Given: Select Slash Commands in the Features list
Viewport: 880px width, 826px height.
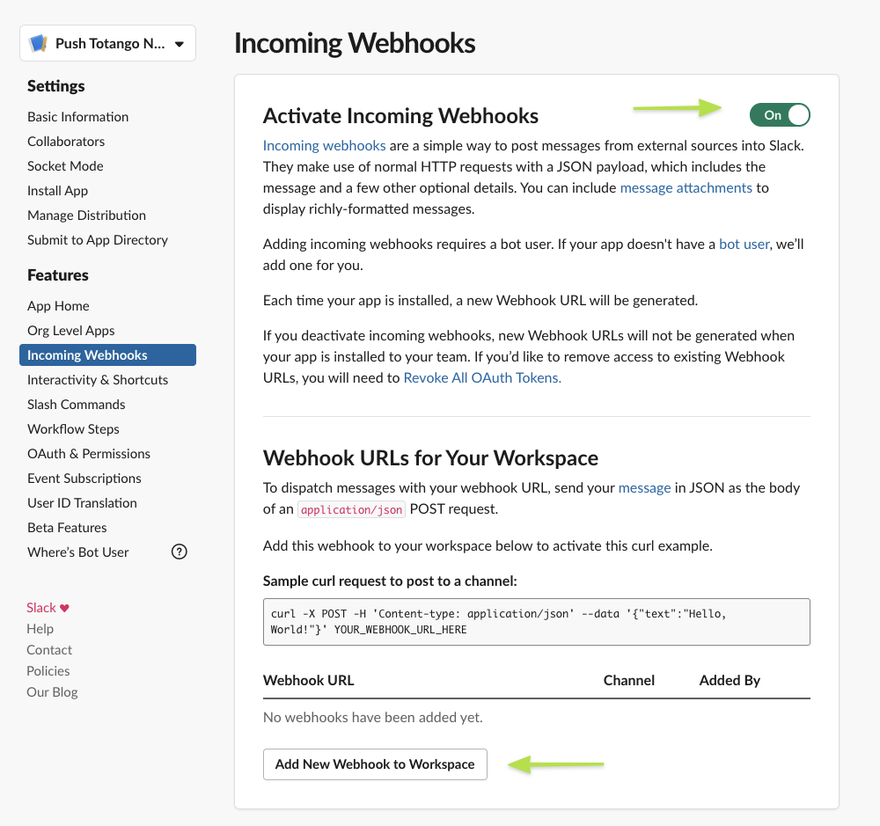Looking at the screenshot, I should click(77, 405).
